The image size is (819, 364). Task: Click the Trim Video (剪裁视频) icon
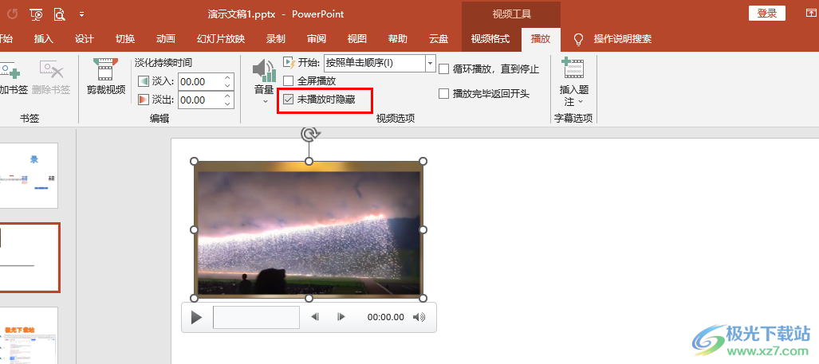point(105,70)
